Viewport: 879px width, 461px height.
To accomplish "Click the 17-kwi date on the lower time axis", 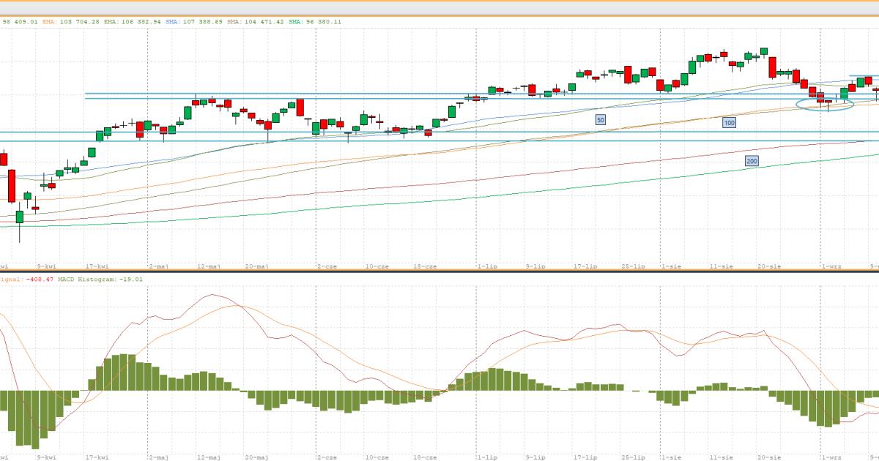I will 97,457.
